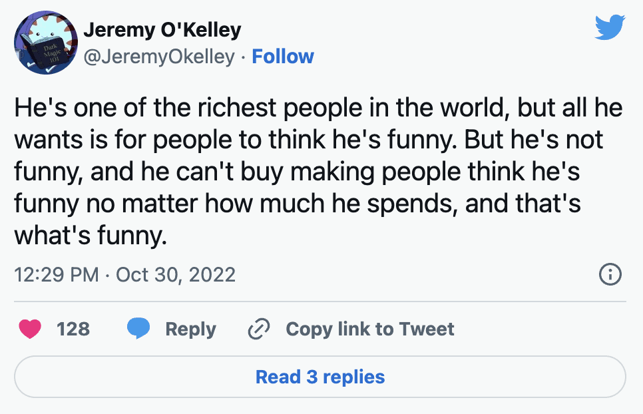Click the link icon next to Copy link
The height and width of the screenshot is (414, 643).
[259, 328]
